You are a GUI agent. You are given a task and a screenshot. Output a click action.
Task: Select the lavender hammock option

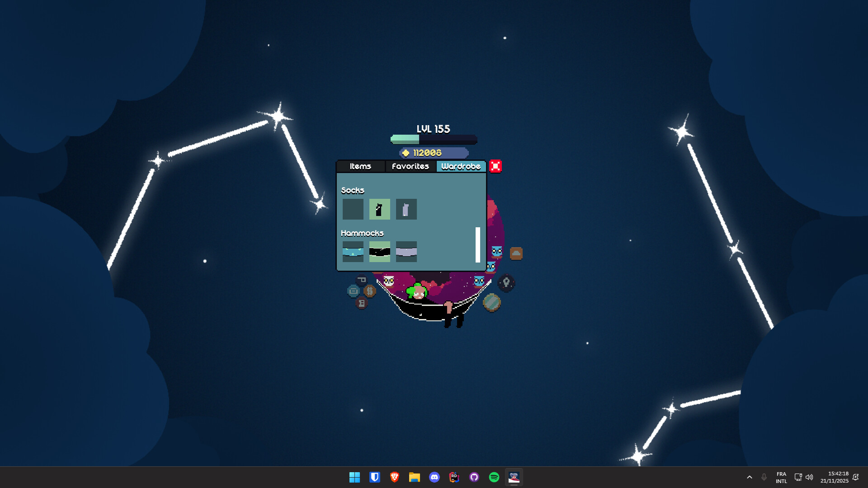click(406, 252)
